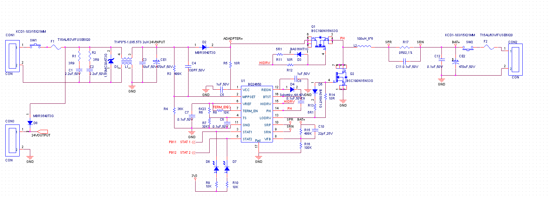Select diode D2 symbol
The height and width of the screenshot is (198, 548).
point(204,47)
